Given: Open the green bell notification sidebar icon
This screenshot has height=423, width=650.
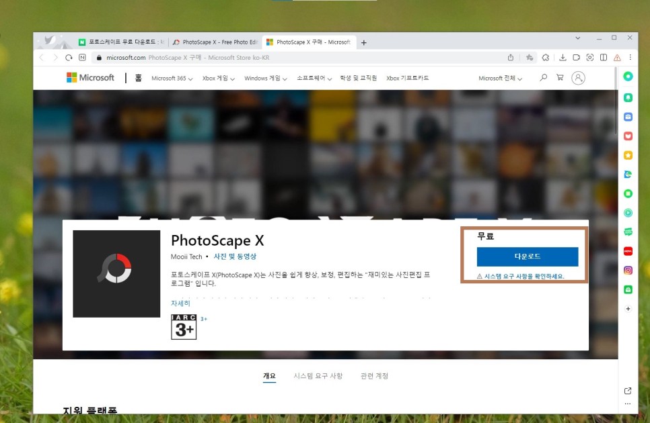Looking at the screenshot, I should click(628, 97).
